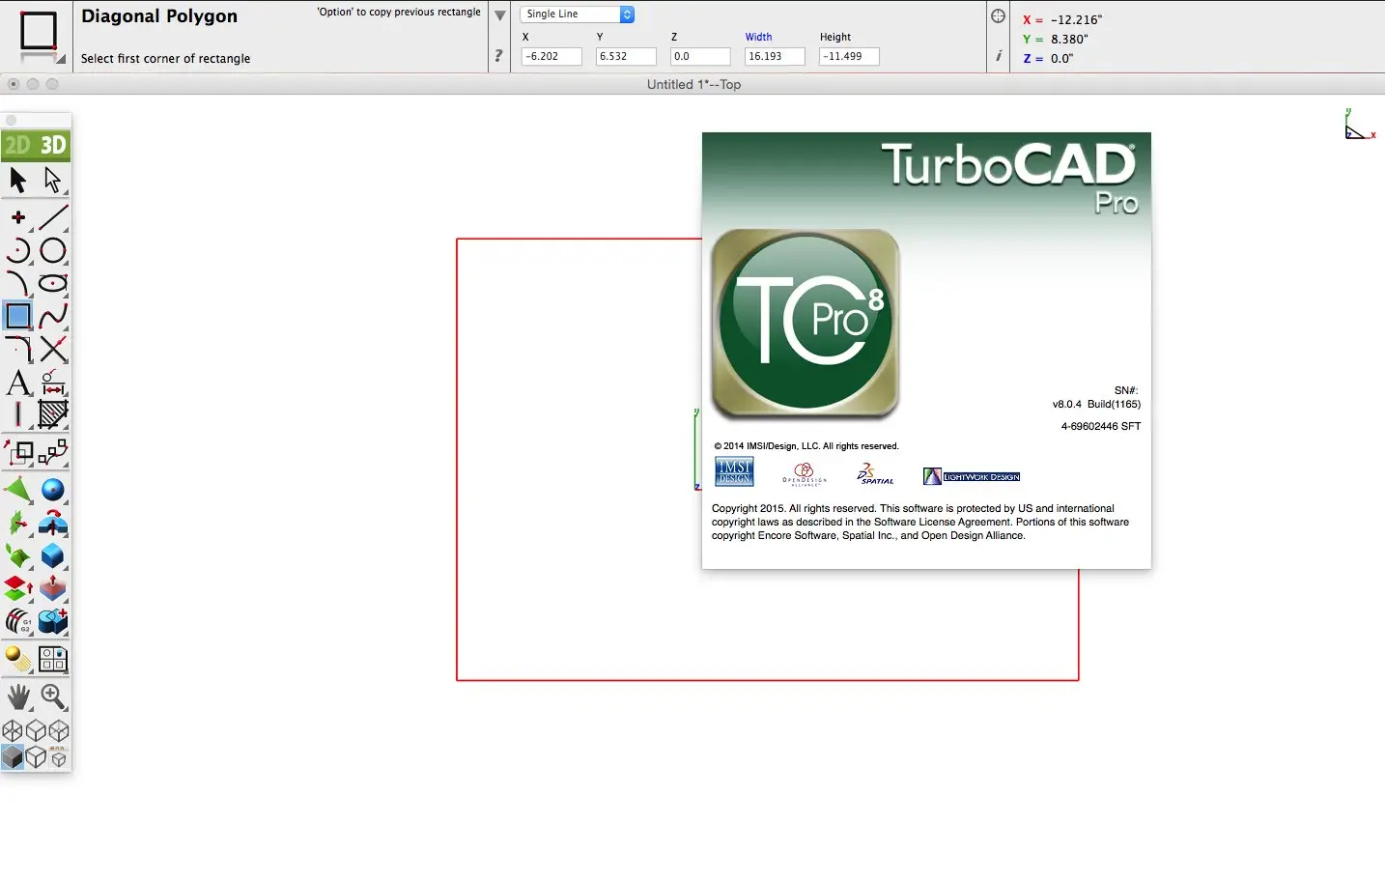The height and width of the screenshot is (880, 1385).
Task: Select the Drawing Views layout tool
Action: click(x=53, y=660)
